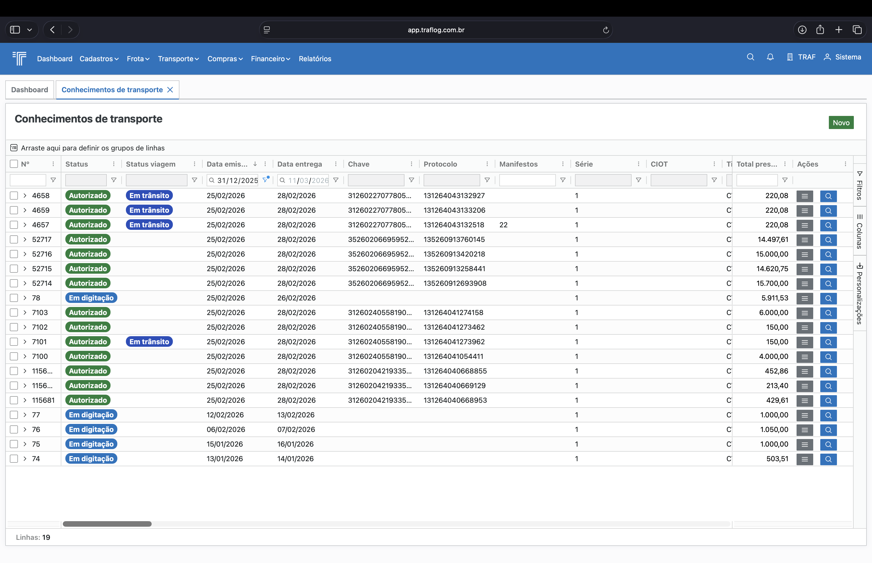
Task: Click the filter funnel in Status column
Action: click(x=114, y=180)
